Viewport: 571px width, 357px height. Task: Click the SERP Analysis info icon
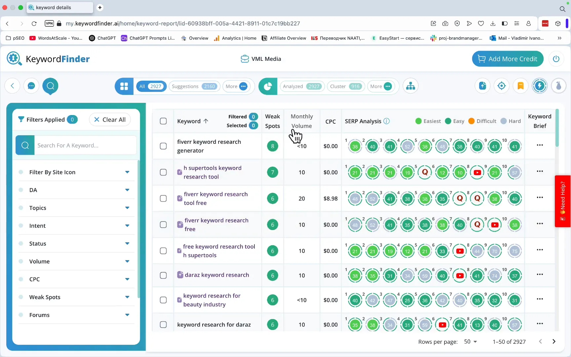386,121
